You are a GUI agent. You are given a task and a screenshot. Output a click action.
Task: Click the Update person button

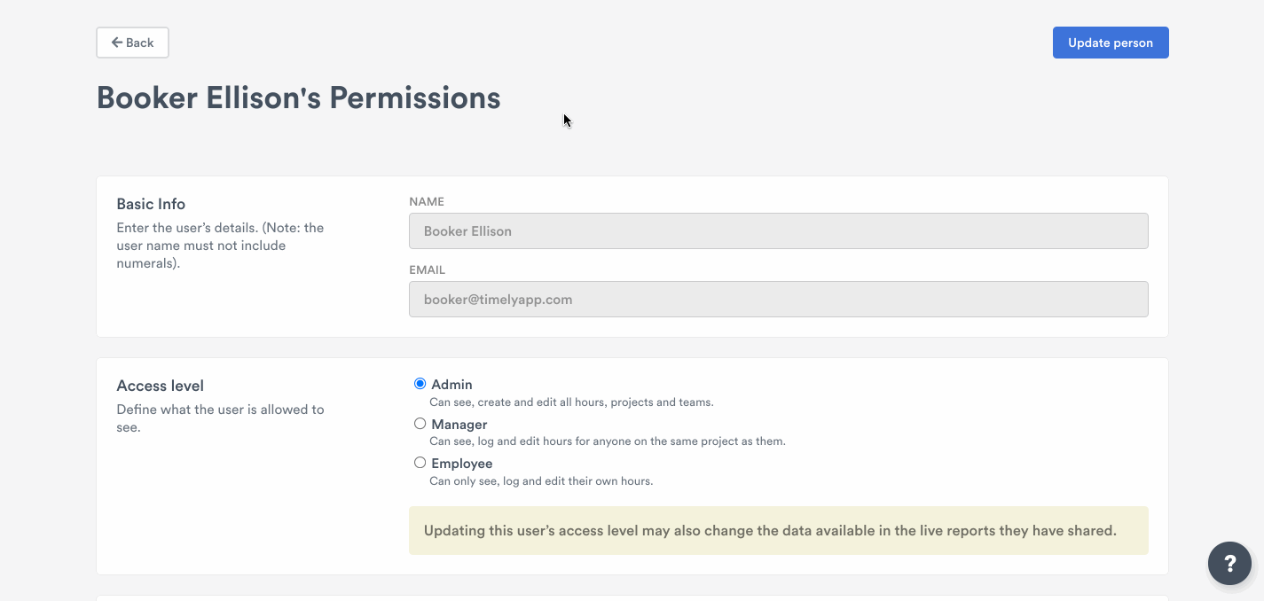click(x=1110, y=42)
